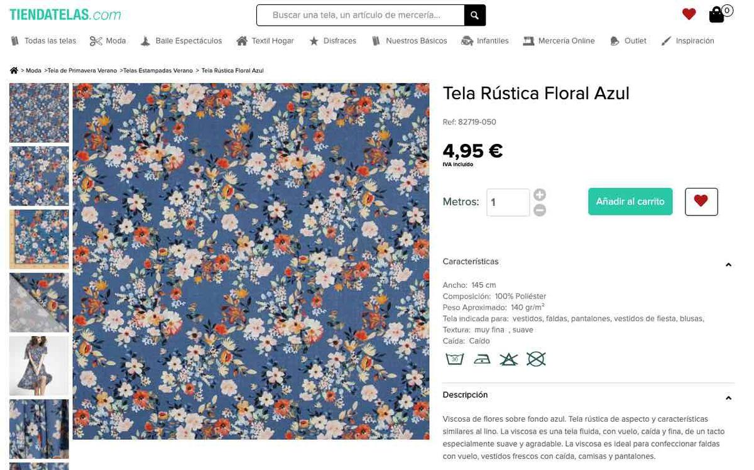The width and height of the screenshot is (754, 470).
Task: Click the search magnifier button
Action: click(x=474, y=15)
